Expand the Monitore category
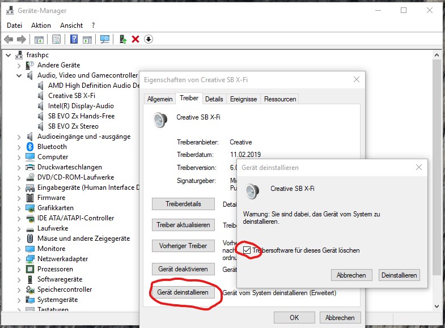This screenshot has width=445, height=328. tap(19, 249)
